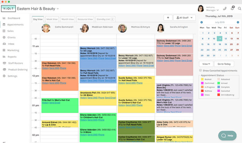Click Mathias Birkmyre's staff photo
Image resolution: width=242 pixels, height=143 pixels.
tap(122, 28)
